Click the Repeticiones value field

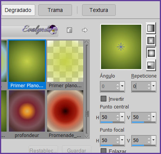tap(139, 86)
